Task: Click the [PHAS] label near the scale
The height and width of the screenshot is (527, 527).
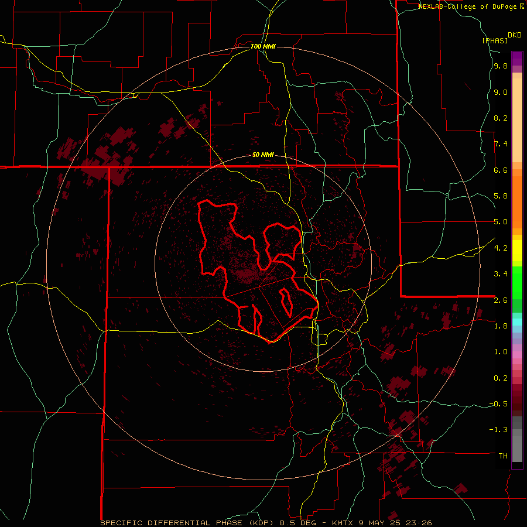Action: (495, 40)
